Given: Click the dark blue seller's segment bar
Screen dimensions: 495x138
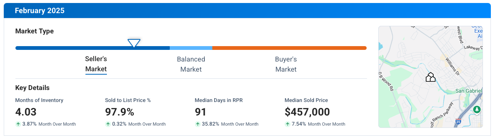Looking at the screenshot, I should [x=93, y=48].
